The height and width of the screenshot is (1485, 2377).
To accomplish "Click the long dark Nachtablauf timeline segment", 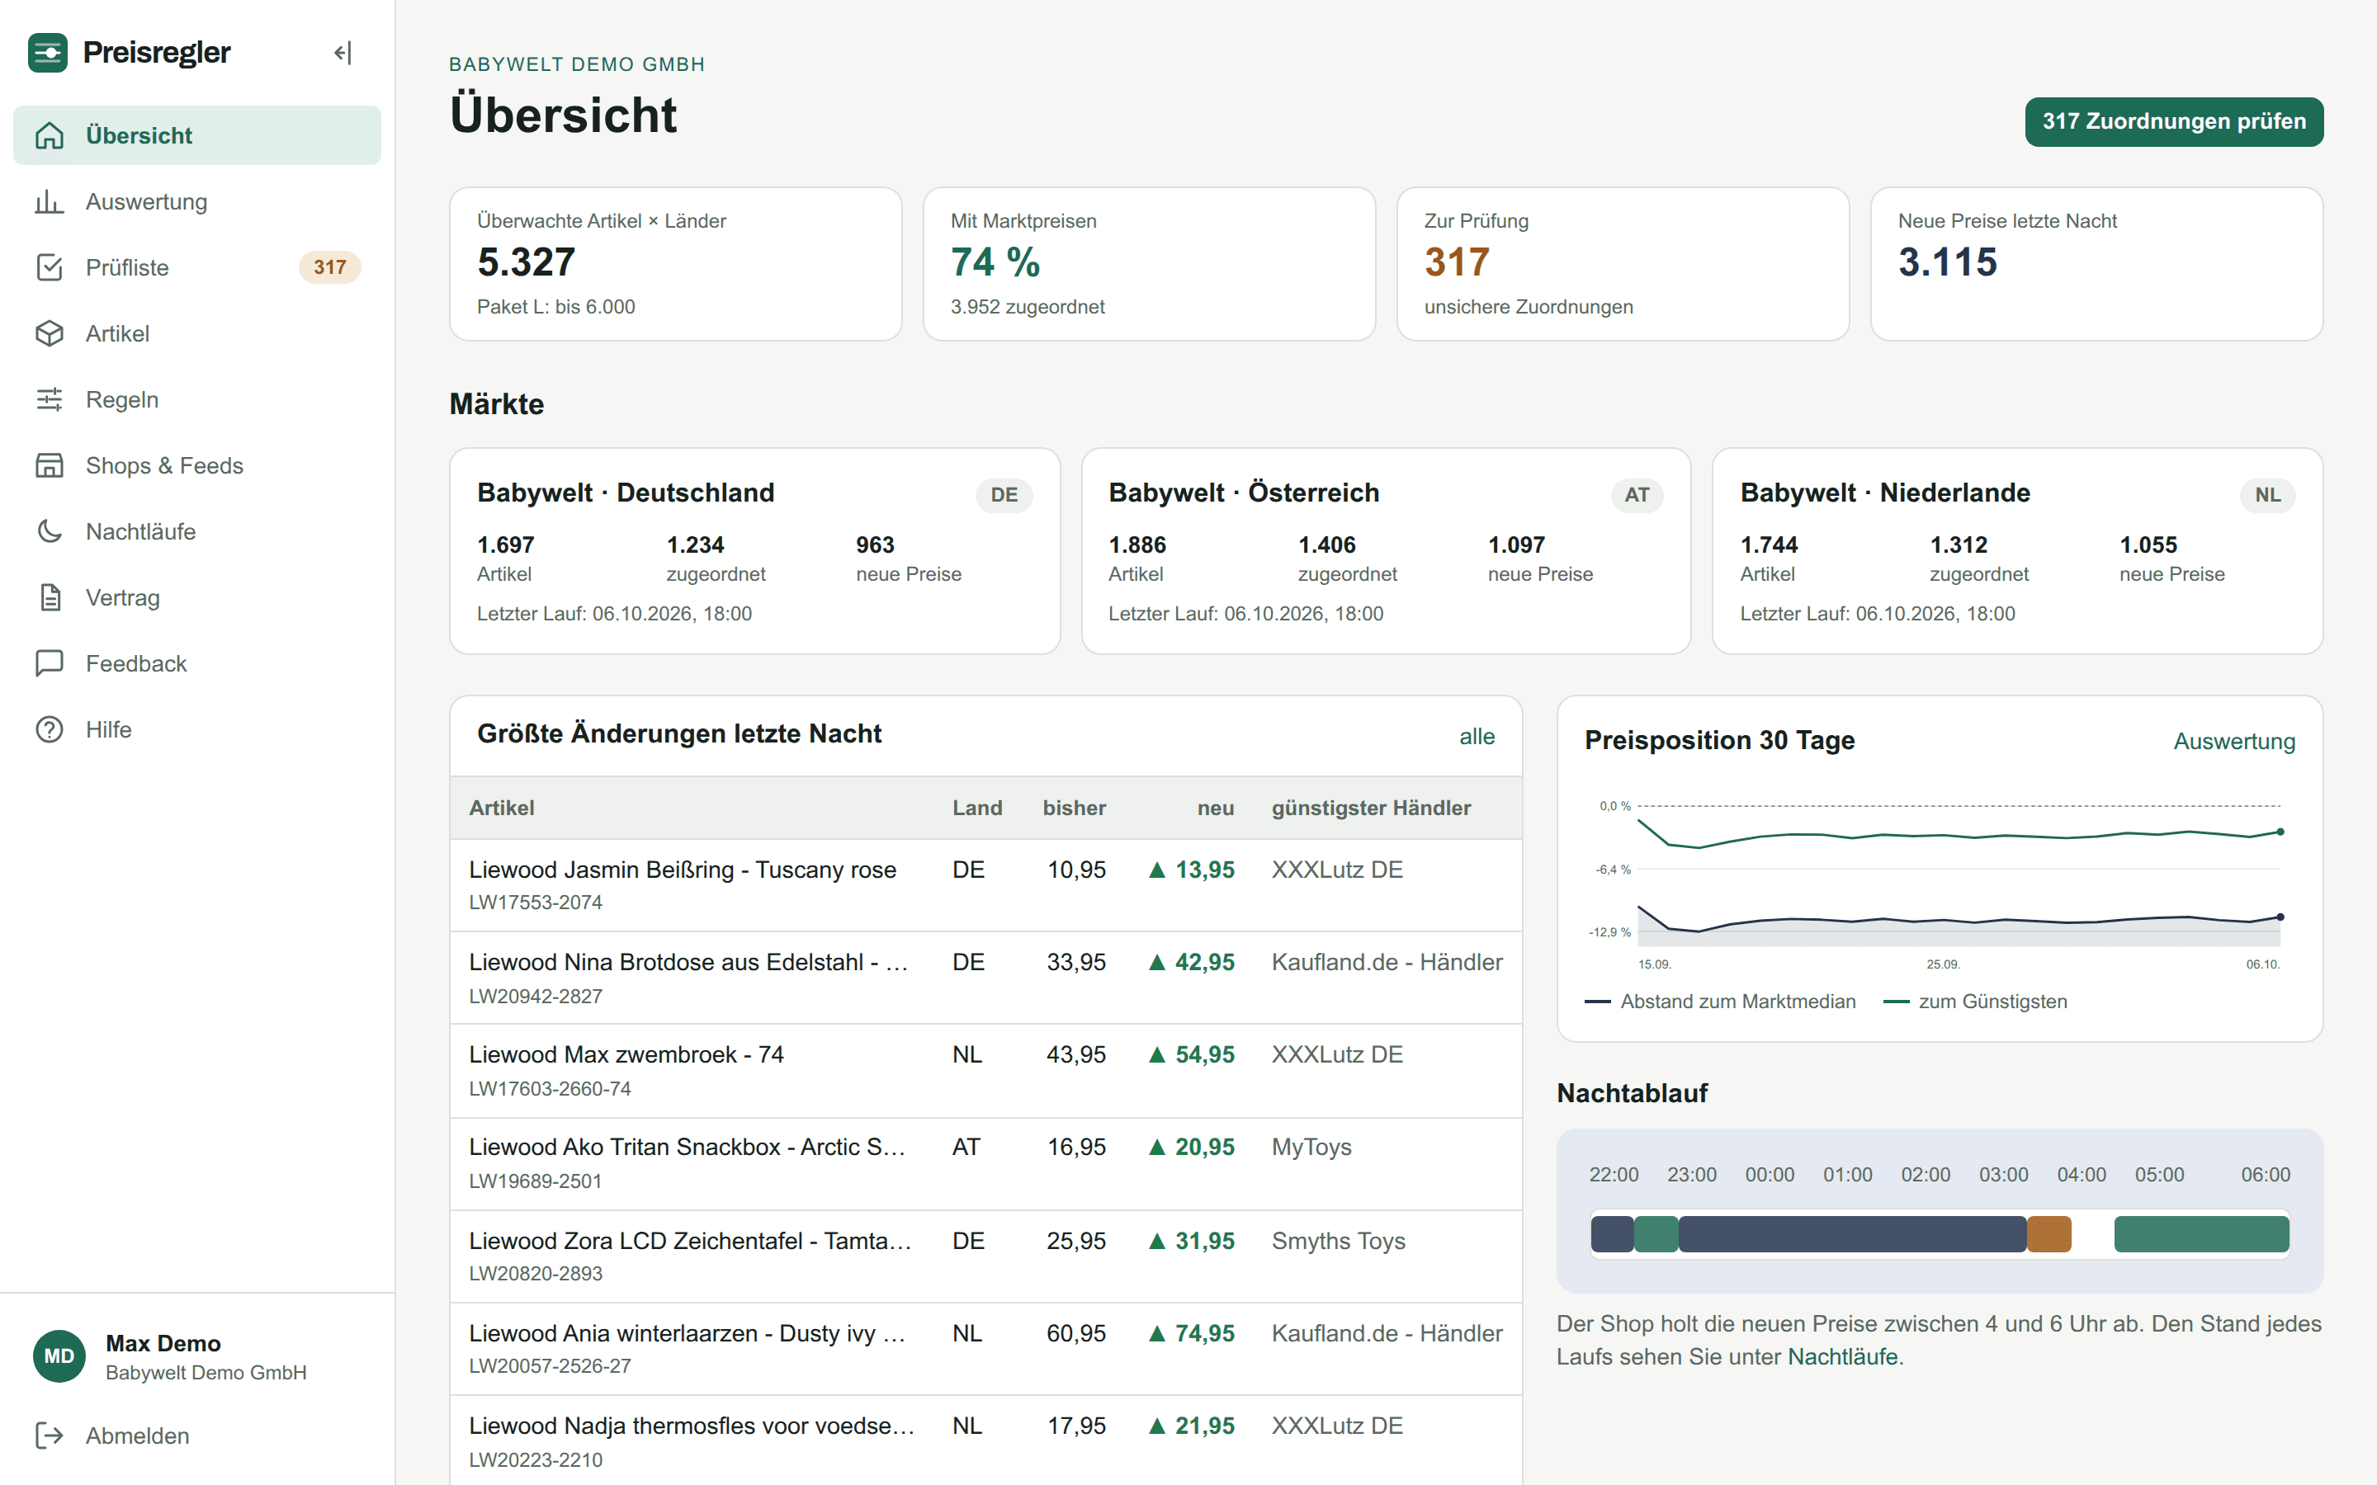I will (x=1852, y=1234).
